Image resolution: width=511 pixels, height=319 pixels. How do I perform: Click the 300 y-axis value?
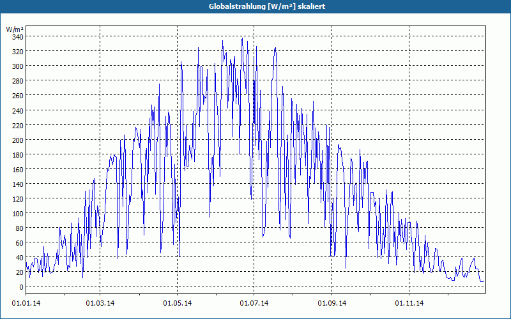pos(18,66)
